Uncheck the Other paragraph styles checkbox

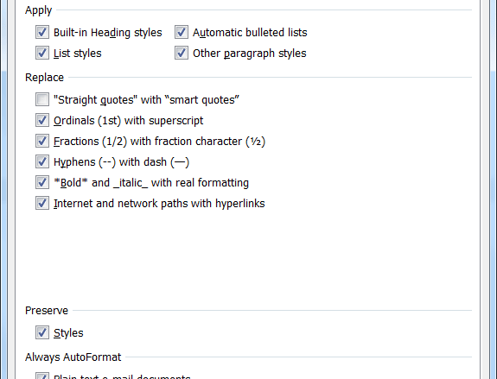[182, 53]
